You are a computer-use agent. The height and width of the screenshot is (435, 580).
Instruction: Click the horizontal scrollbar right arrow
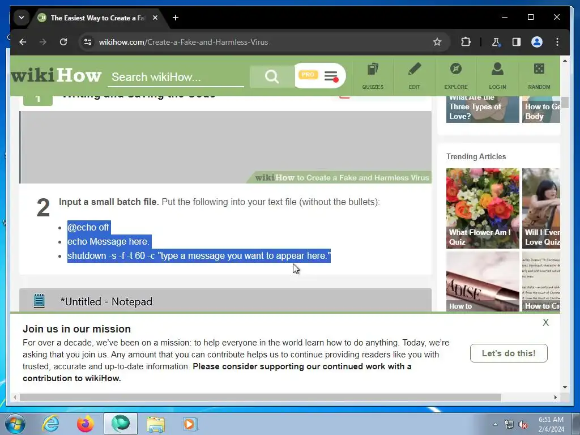[555, 397]
